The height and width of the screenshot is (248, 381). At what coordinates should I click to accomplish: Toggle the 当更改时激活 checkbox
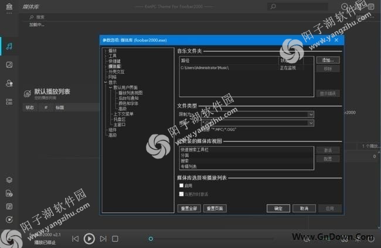[181, 194]
